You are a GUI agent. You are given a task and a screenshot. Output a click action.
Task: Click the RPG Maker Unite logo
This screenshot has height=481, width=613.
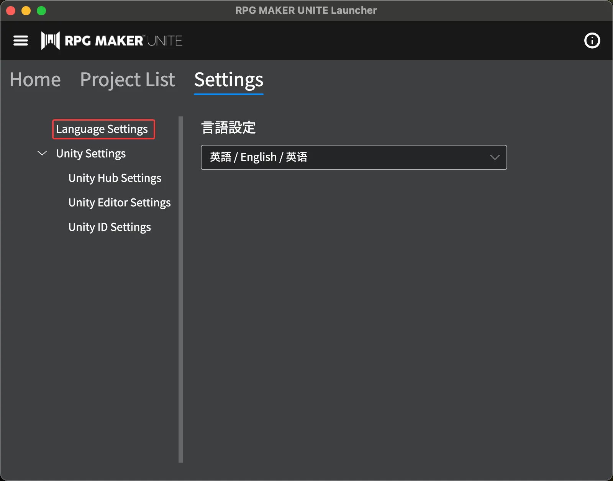tap(112, 41)
